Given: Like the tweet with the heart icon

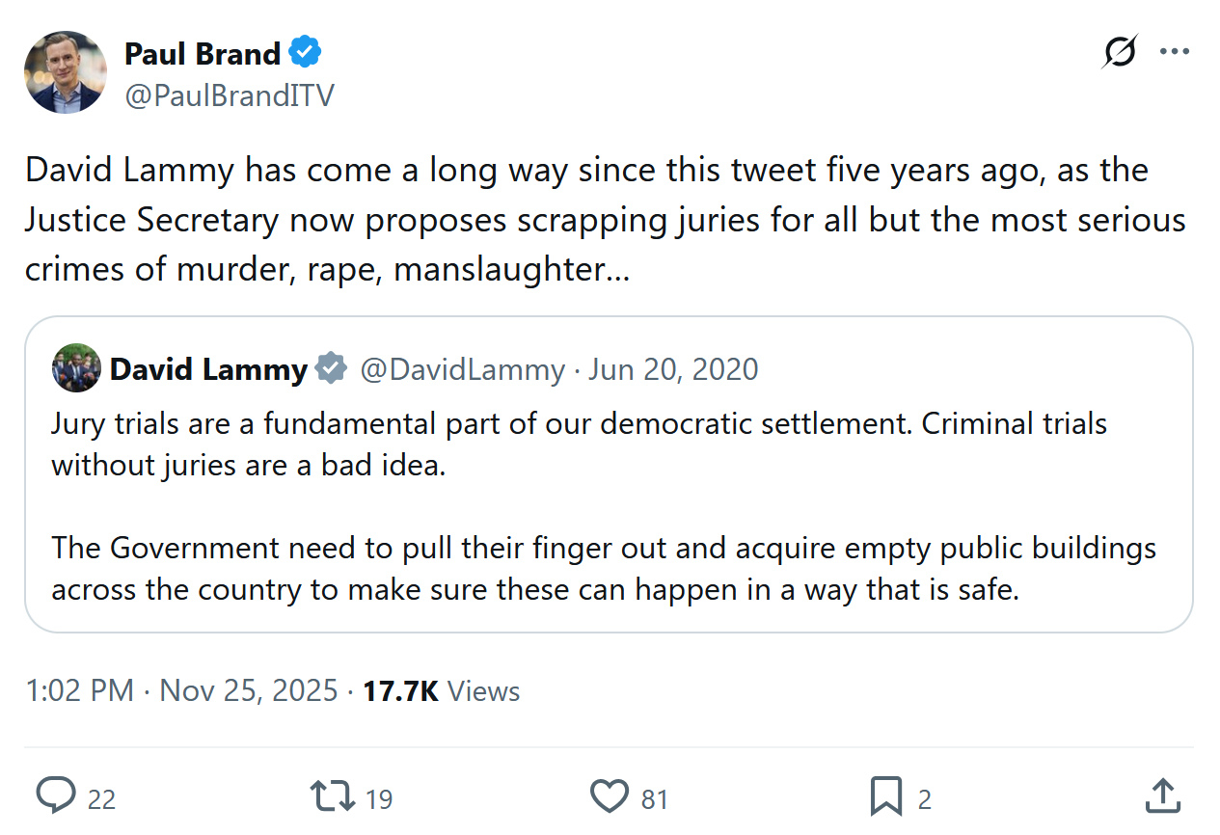Looking at the screenshot, I should click(x=609, y=796).
